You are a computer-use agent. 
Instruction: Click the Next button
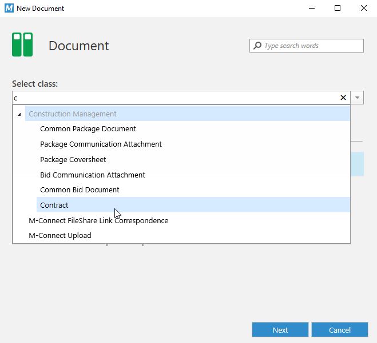click(280, 330)
